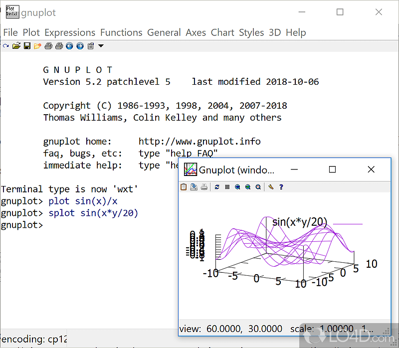
Task: Open the Help menu
Action: pos(296,32)
